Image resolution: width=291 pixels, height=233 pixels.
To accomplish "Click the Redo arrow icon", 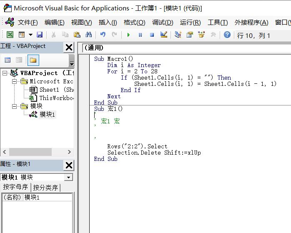I will click(114, 35).
